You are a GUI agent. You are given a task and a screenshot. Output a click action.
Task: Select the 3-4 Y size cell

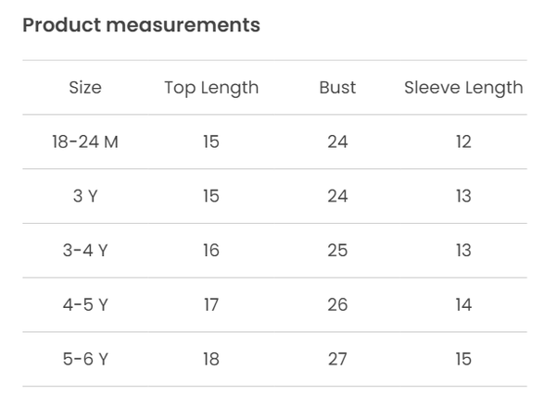(85, 251)
